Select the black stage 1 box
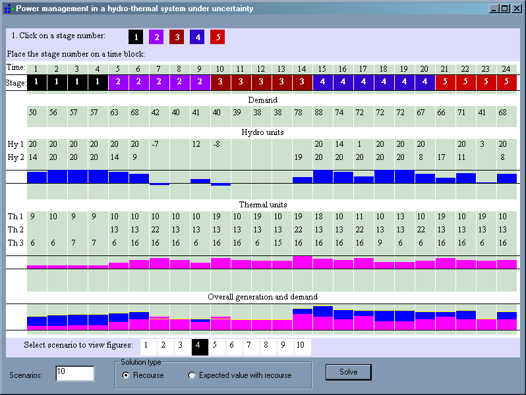 [136, 38]
